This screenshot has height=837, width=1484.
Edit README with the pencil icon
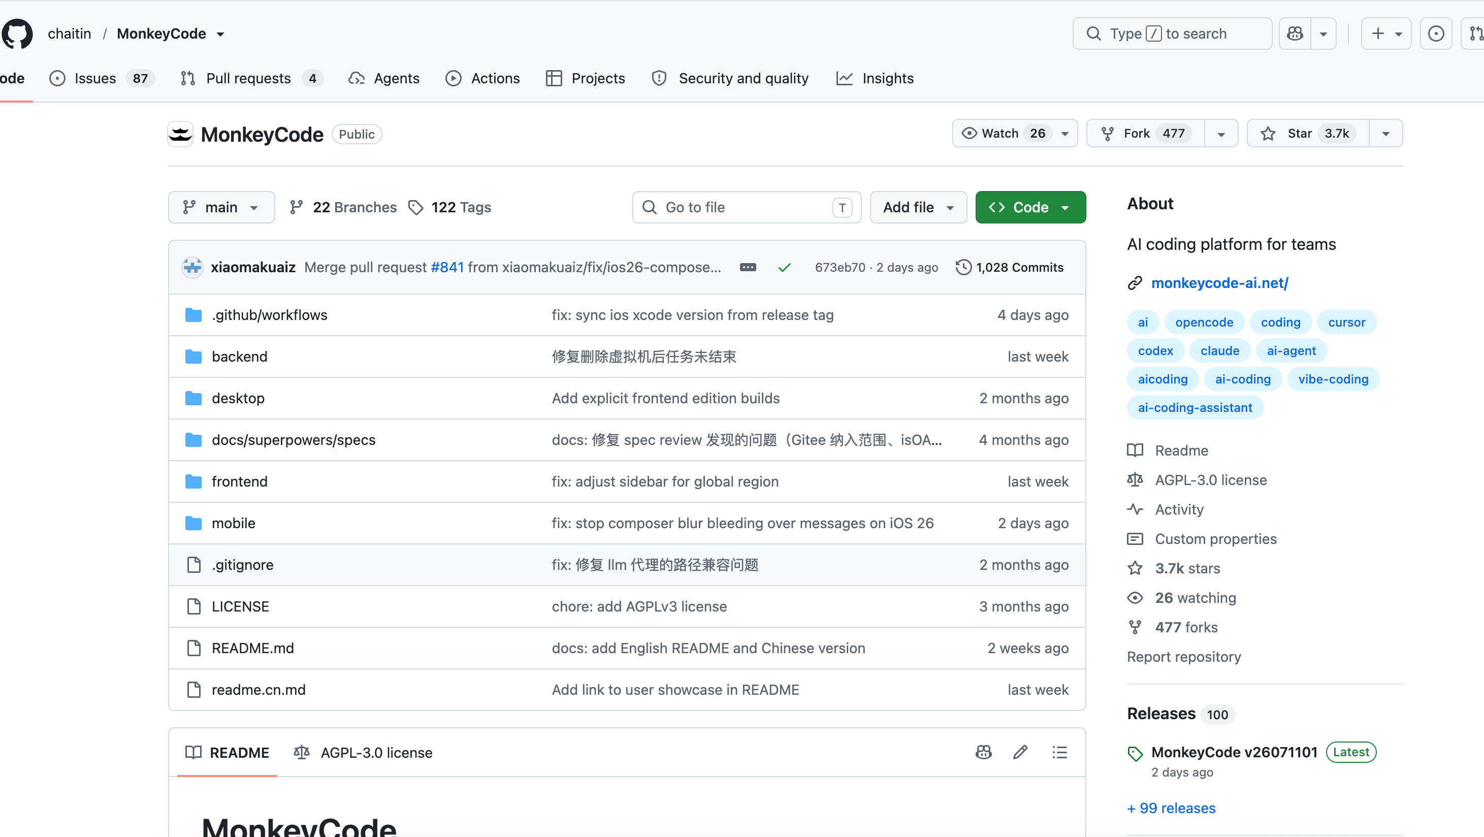pyautogui.click(x=1020, y=752)
